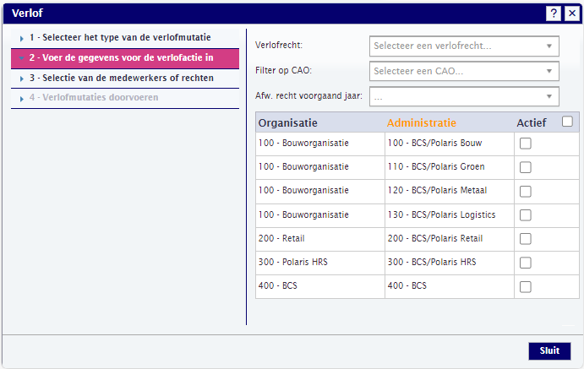Enable Actief checkbox for 400 - BCS
Screen dimensions: 584x369
point(525,287)
